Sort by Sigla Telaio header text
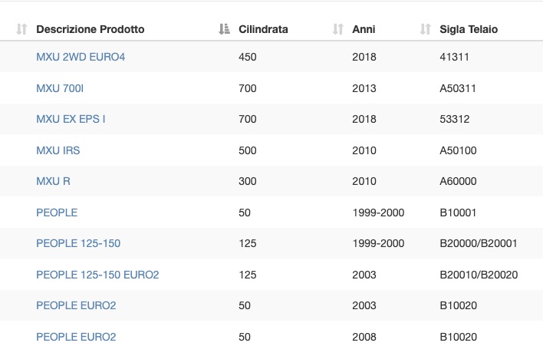 pos(469,29)
